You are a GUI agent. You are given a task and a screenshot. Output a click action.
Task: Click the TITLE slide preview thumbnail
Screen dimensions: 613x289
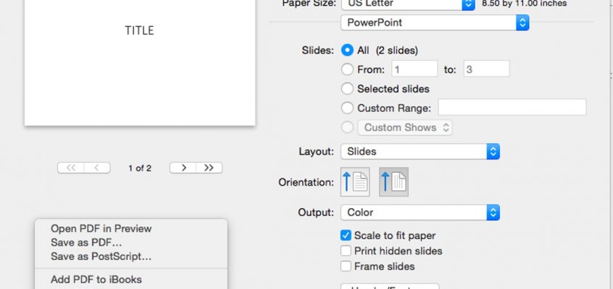point(140,62)
